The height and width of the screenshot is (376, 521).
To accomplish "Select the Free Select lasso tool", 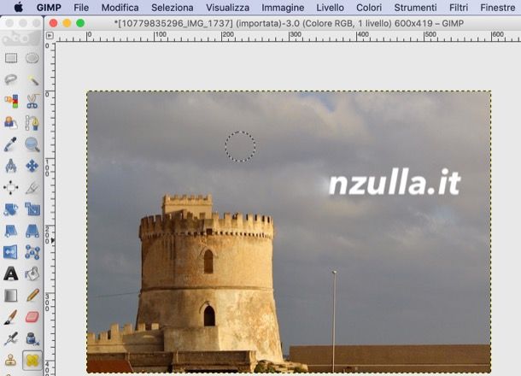I will coord(11,79).
